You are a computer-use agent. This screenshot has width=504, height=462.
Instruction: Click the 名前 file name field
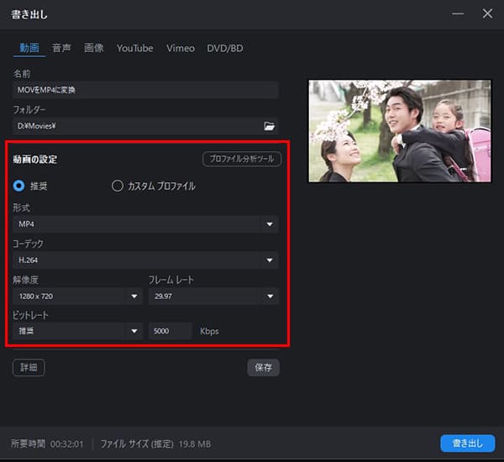tap(145, 90)
